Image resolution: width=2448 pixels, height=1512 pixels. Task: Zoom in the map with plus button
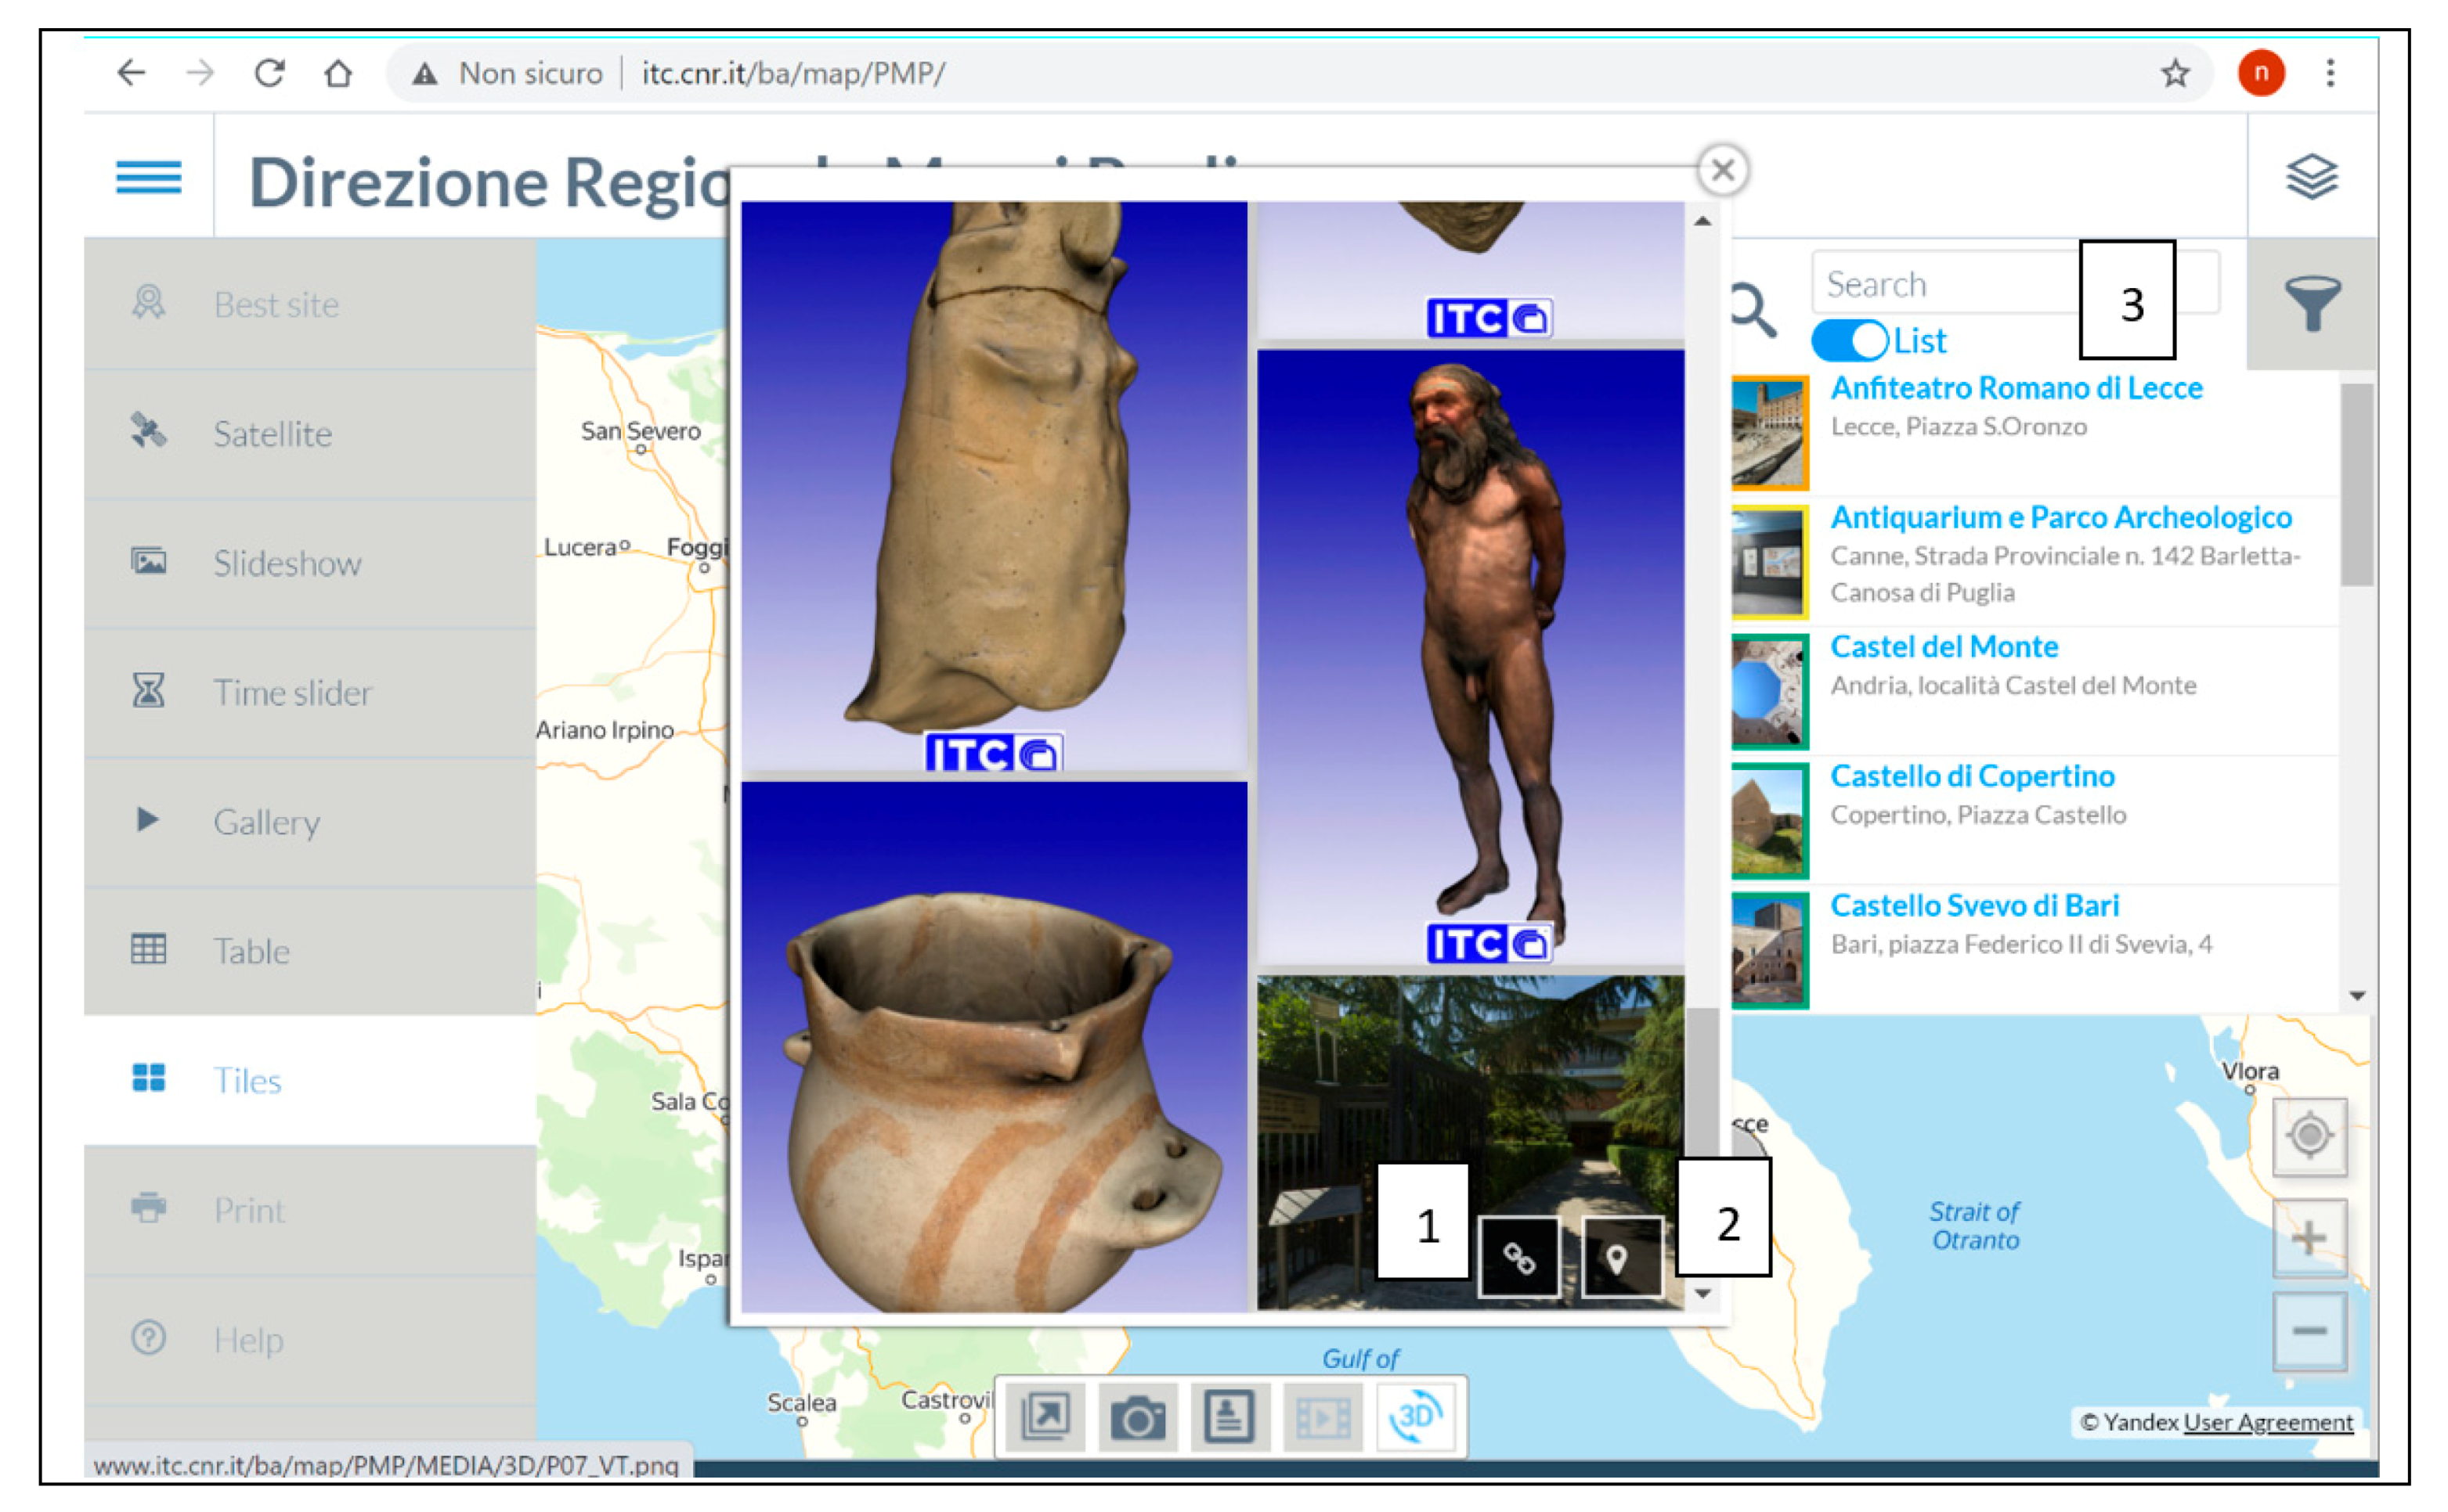(2309, 1238)
